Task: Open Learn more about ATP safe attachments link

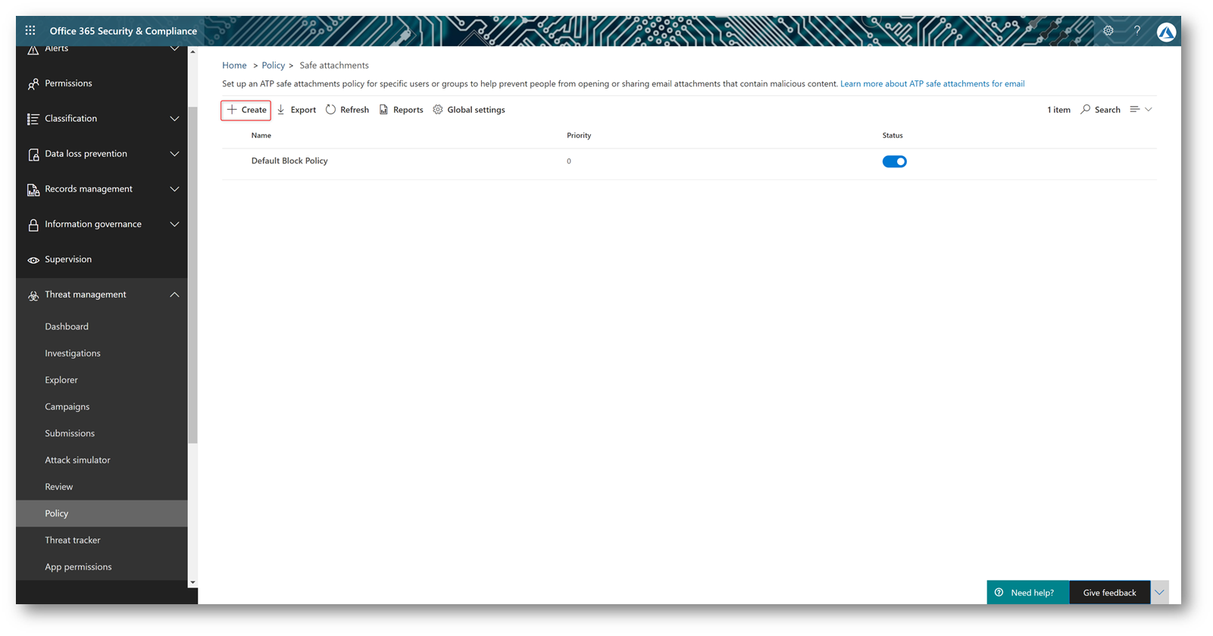Action: [x=932, y=84]
